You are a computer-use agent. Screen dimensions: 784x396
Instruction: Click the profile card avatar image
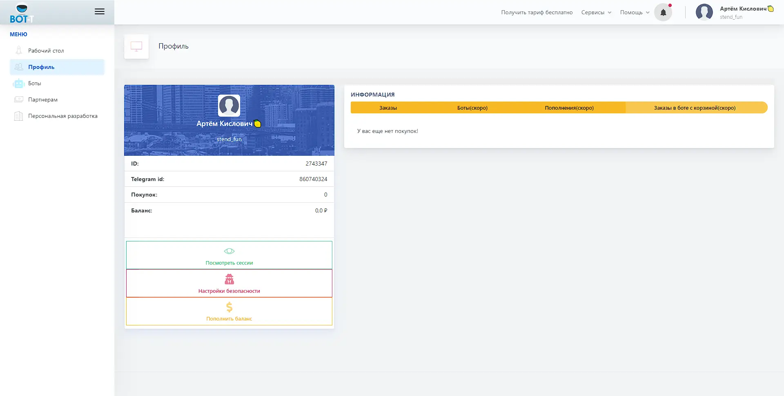pos(229,105)
